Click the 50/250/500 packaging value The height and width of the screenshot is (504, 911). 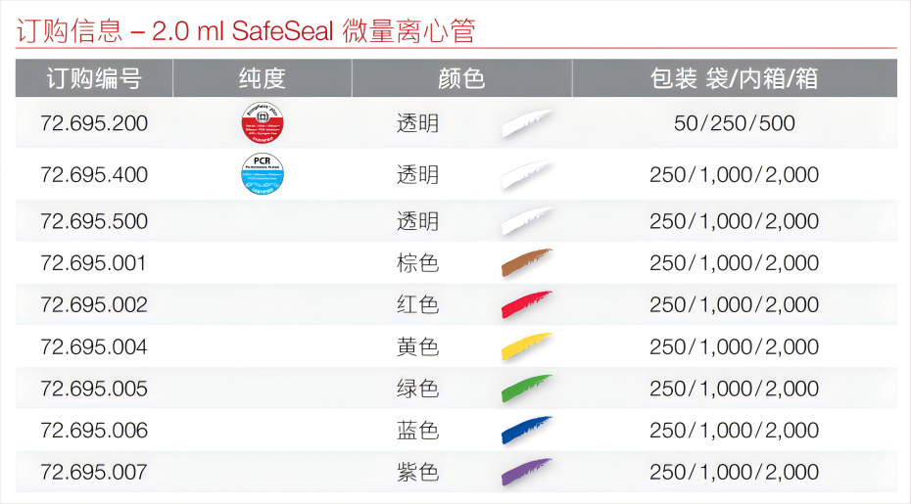(734, 123)
